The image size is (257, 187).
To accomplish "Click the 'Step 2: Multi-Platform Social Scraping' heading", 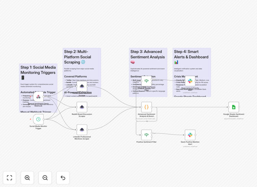I will 78,57.
